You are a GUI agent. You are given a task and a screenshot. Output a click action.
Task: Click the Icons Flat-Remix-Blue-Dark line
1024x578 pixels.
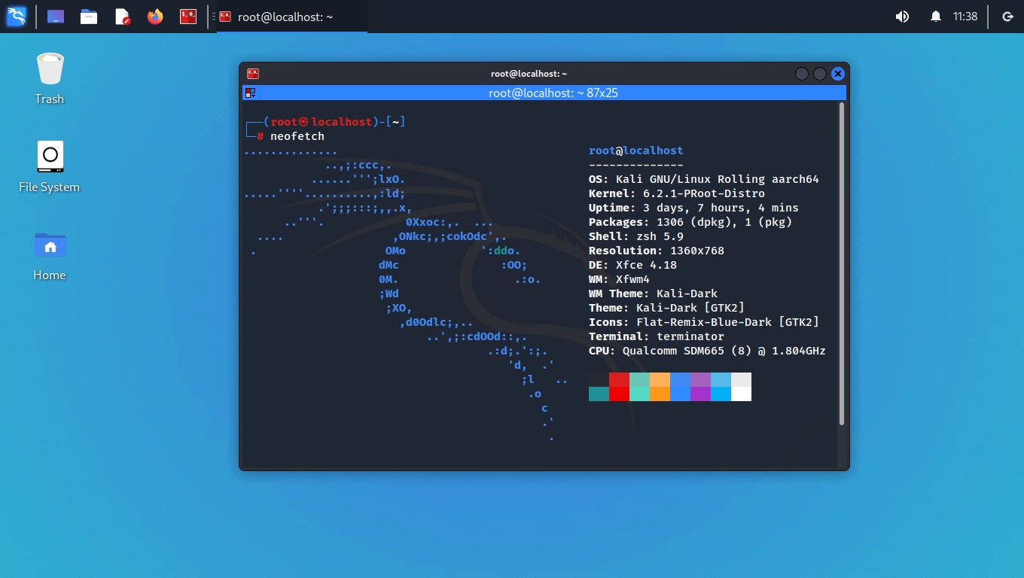[x=703, y=322]
